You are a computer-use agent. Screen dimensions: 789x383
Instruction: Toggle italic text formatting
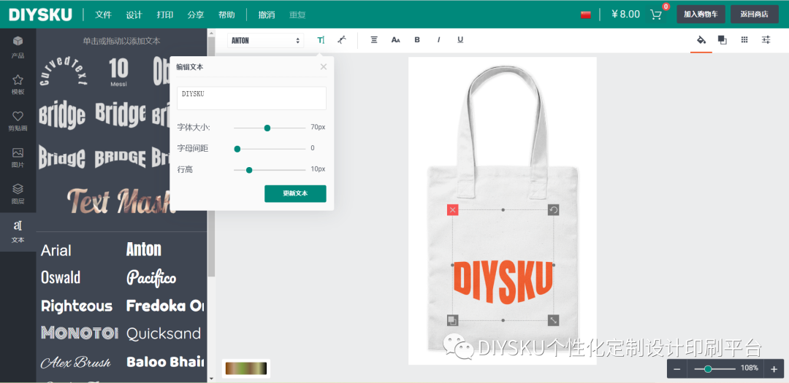(438, 40)
